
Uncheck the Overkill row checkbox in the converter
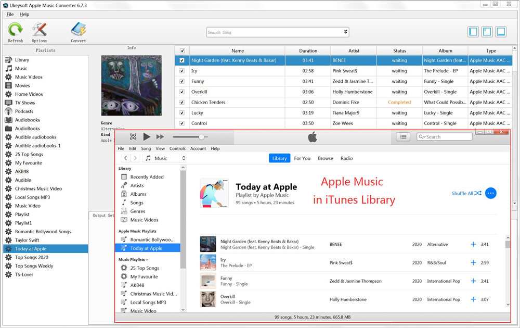[181, 92]
